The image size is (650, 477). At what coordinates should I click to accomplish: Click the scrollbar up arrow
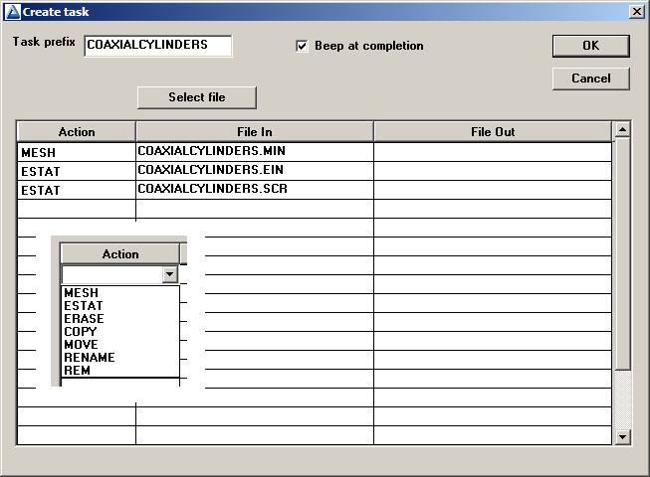pyautogui.click(x=622, y=129)
